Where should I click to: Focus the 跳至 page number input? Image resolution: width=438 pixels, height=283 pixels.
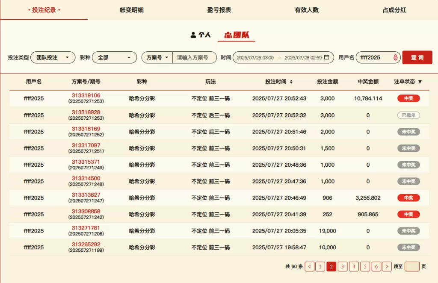[x=412, y=266]
